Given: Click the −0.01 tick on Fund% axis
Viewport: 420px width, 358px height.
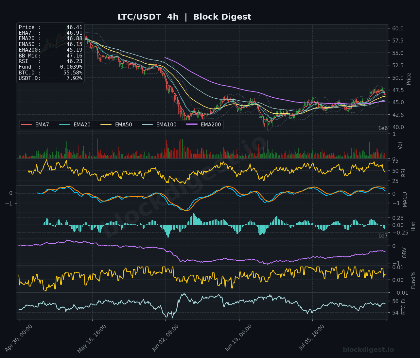Looking at the screenshot, I should 400,293.
